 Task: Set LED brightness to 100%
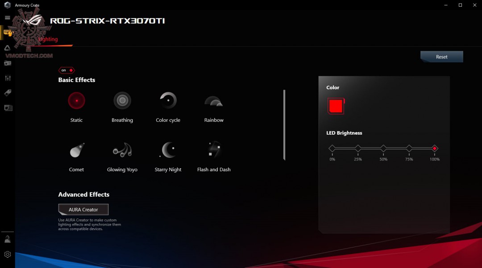point(434,148)
